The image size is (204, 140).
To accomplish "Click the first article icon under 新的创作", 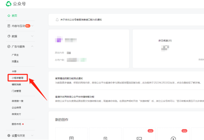I will [71, 138].
